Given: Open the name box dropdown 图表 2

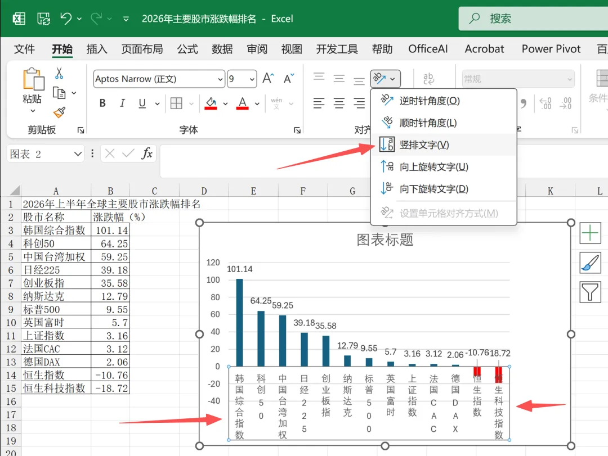Looking at the screenshot, I should (x=78, y=154).
